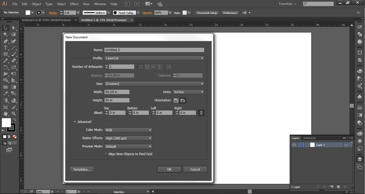
Task: Open the Effect menu
Action: 74,4
